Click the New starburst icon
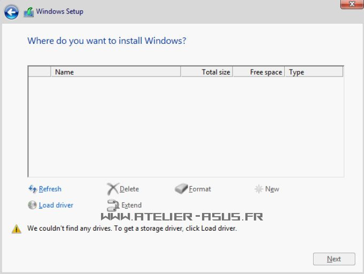This screenshot has width=364, height=274. 259,189
